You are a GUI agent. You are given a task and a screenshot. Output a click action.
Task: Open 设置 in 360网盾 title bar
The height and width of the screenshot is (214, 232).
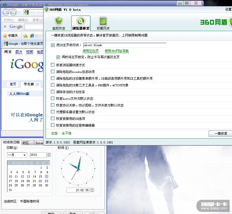point(228,9)
